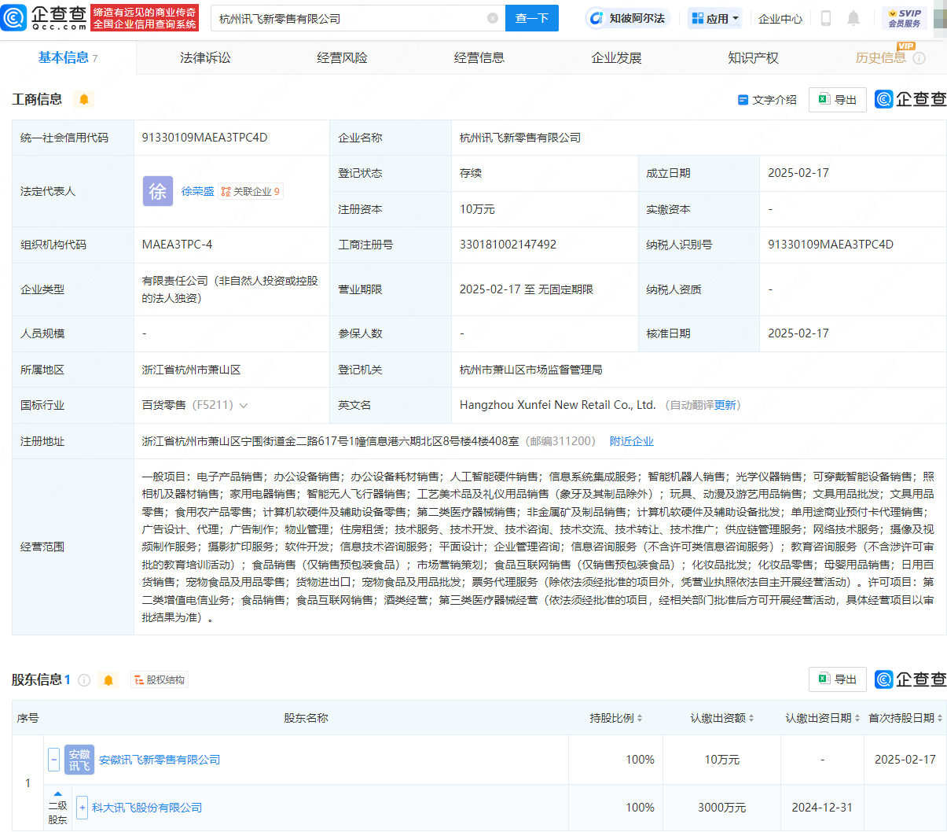Click the 营业期限 value 2025-02-17 至 无固定期限
The height and width of the screenshot is (832, 947).
(x=527, y=289)
